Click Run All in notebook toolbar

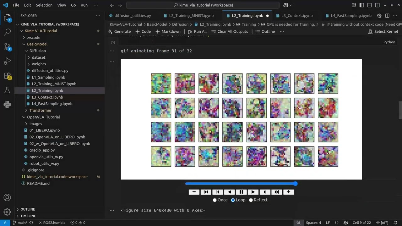pos(197,31)
